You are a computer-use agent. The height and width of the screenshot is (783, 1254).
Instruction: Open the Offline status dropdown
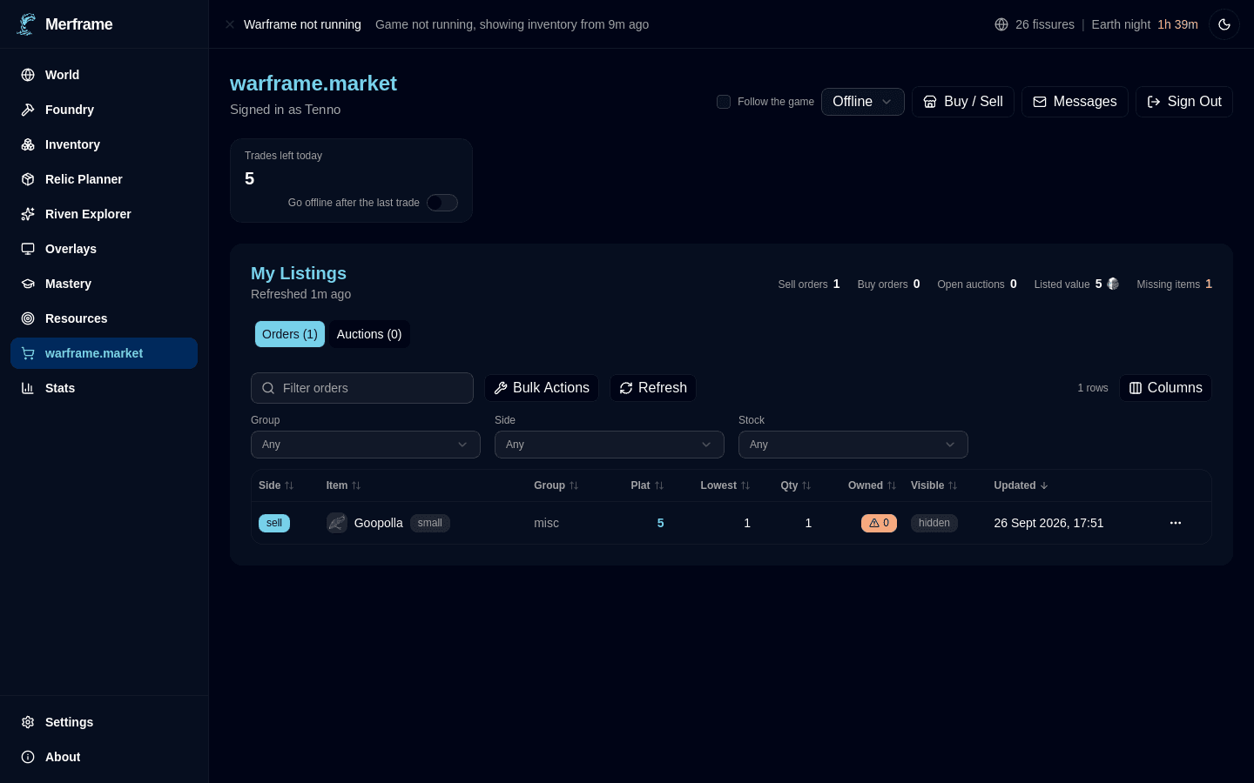click(x=863, y=102)
